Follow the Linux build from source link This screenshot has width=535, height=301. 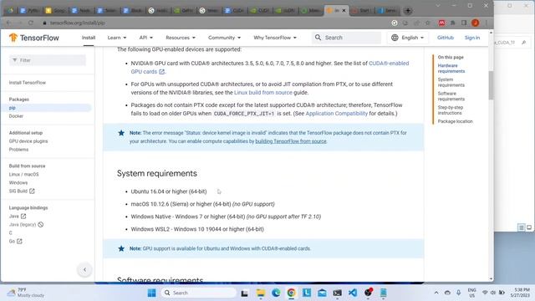pyautogui.click(x=262, y=93)
